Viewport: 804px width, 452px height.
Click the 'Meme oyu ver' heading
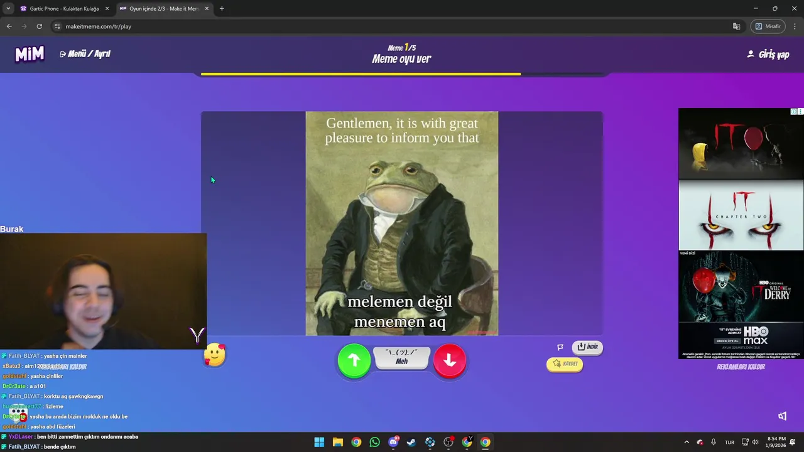click(x=401, y=59)
